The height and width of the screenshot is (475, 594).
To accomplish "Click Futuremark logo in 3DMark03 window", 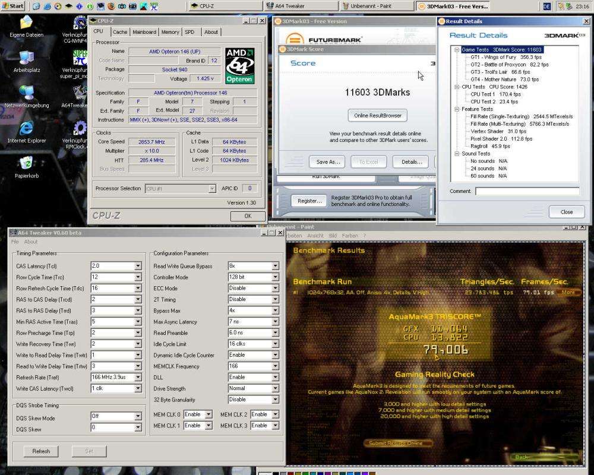I will tap(324, 39).
